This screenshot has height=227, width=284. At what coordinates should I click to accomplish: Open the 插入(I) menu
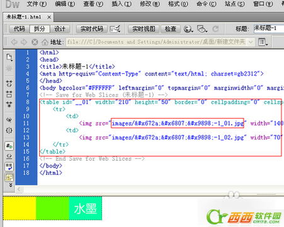point(122,4)
